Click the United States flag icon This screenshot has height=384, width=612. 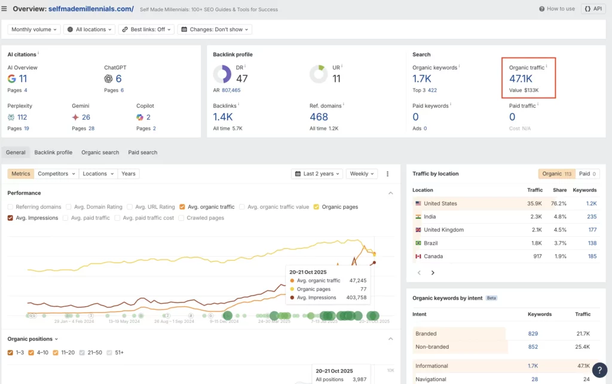point(417,203)
